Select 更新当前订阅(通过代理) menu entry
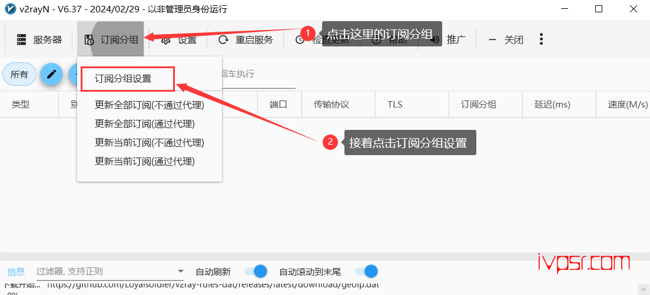The width and height of the screenshot is (650, 295). coord(145,162)
